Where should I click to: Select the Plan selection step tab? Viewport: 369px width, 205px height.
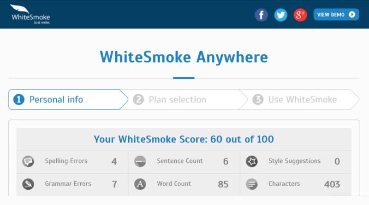[x=184, y=99]
